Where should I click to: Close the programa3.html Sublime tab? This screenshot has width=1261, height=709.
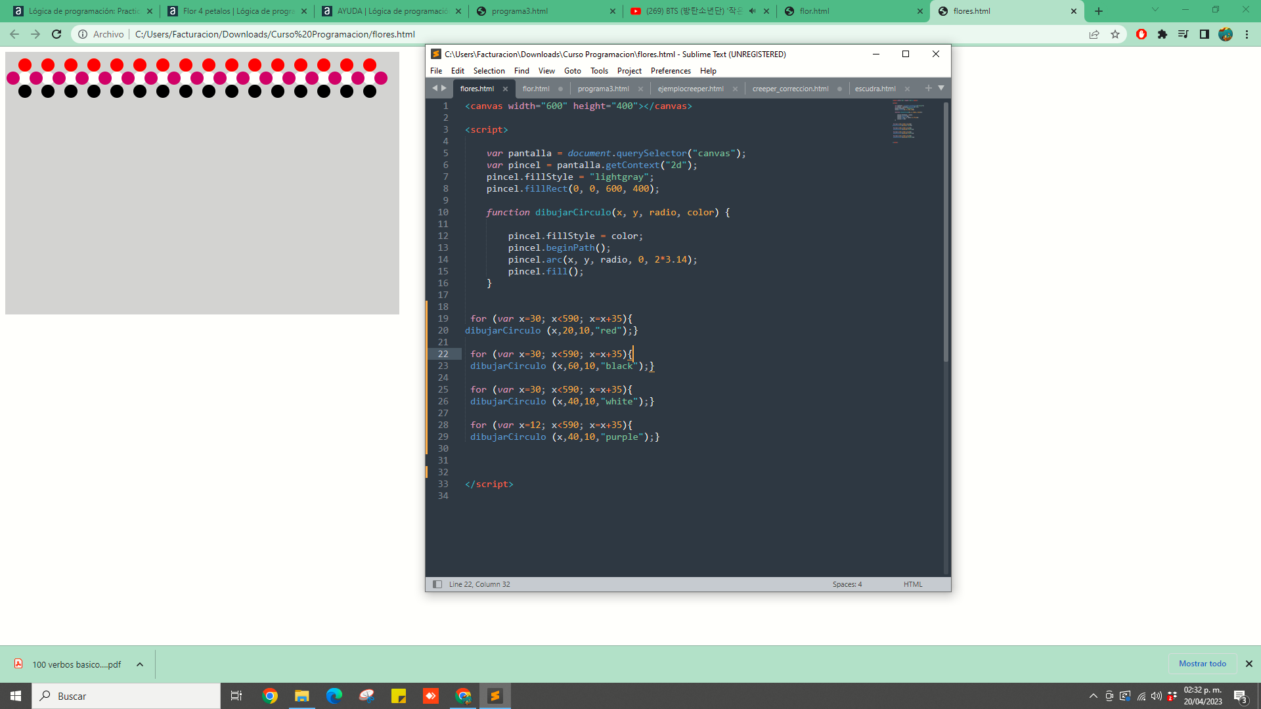coord(640,89)
